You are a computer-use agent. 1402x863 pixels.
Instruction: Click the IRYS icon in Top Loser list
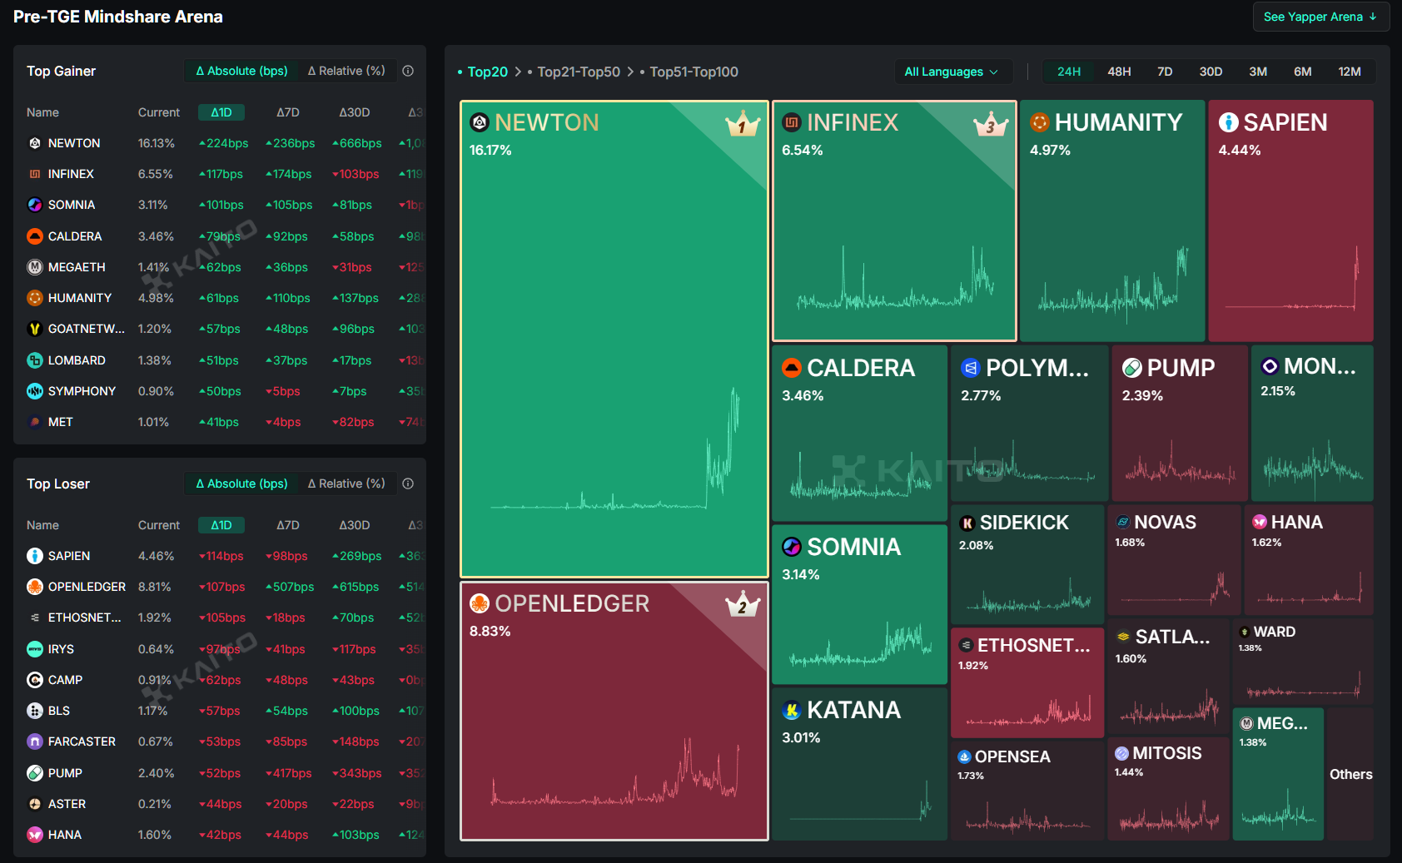(35, 649)
